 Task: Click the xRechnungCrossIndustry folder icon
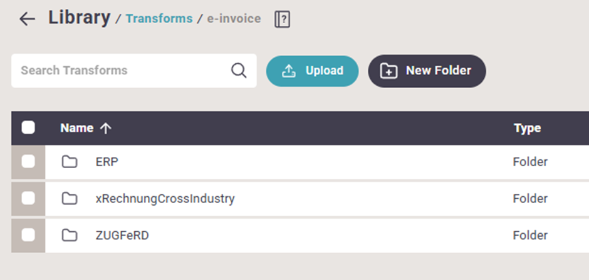pos(70,199)
